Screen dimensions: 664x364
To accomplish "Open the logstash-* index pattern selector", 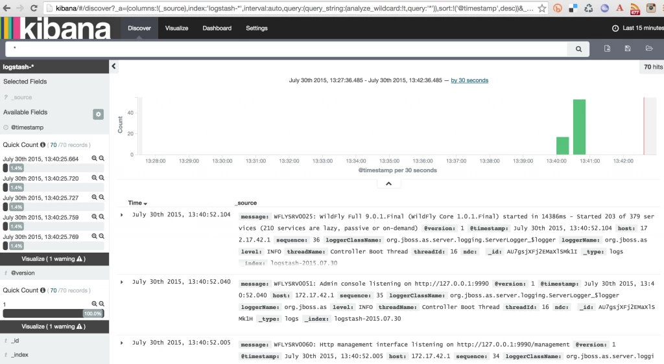I will pyautogui.click(x=54, y=67).
